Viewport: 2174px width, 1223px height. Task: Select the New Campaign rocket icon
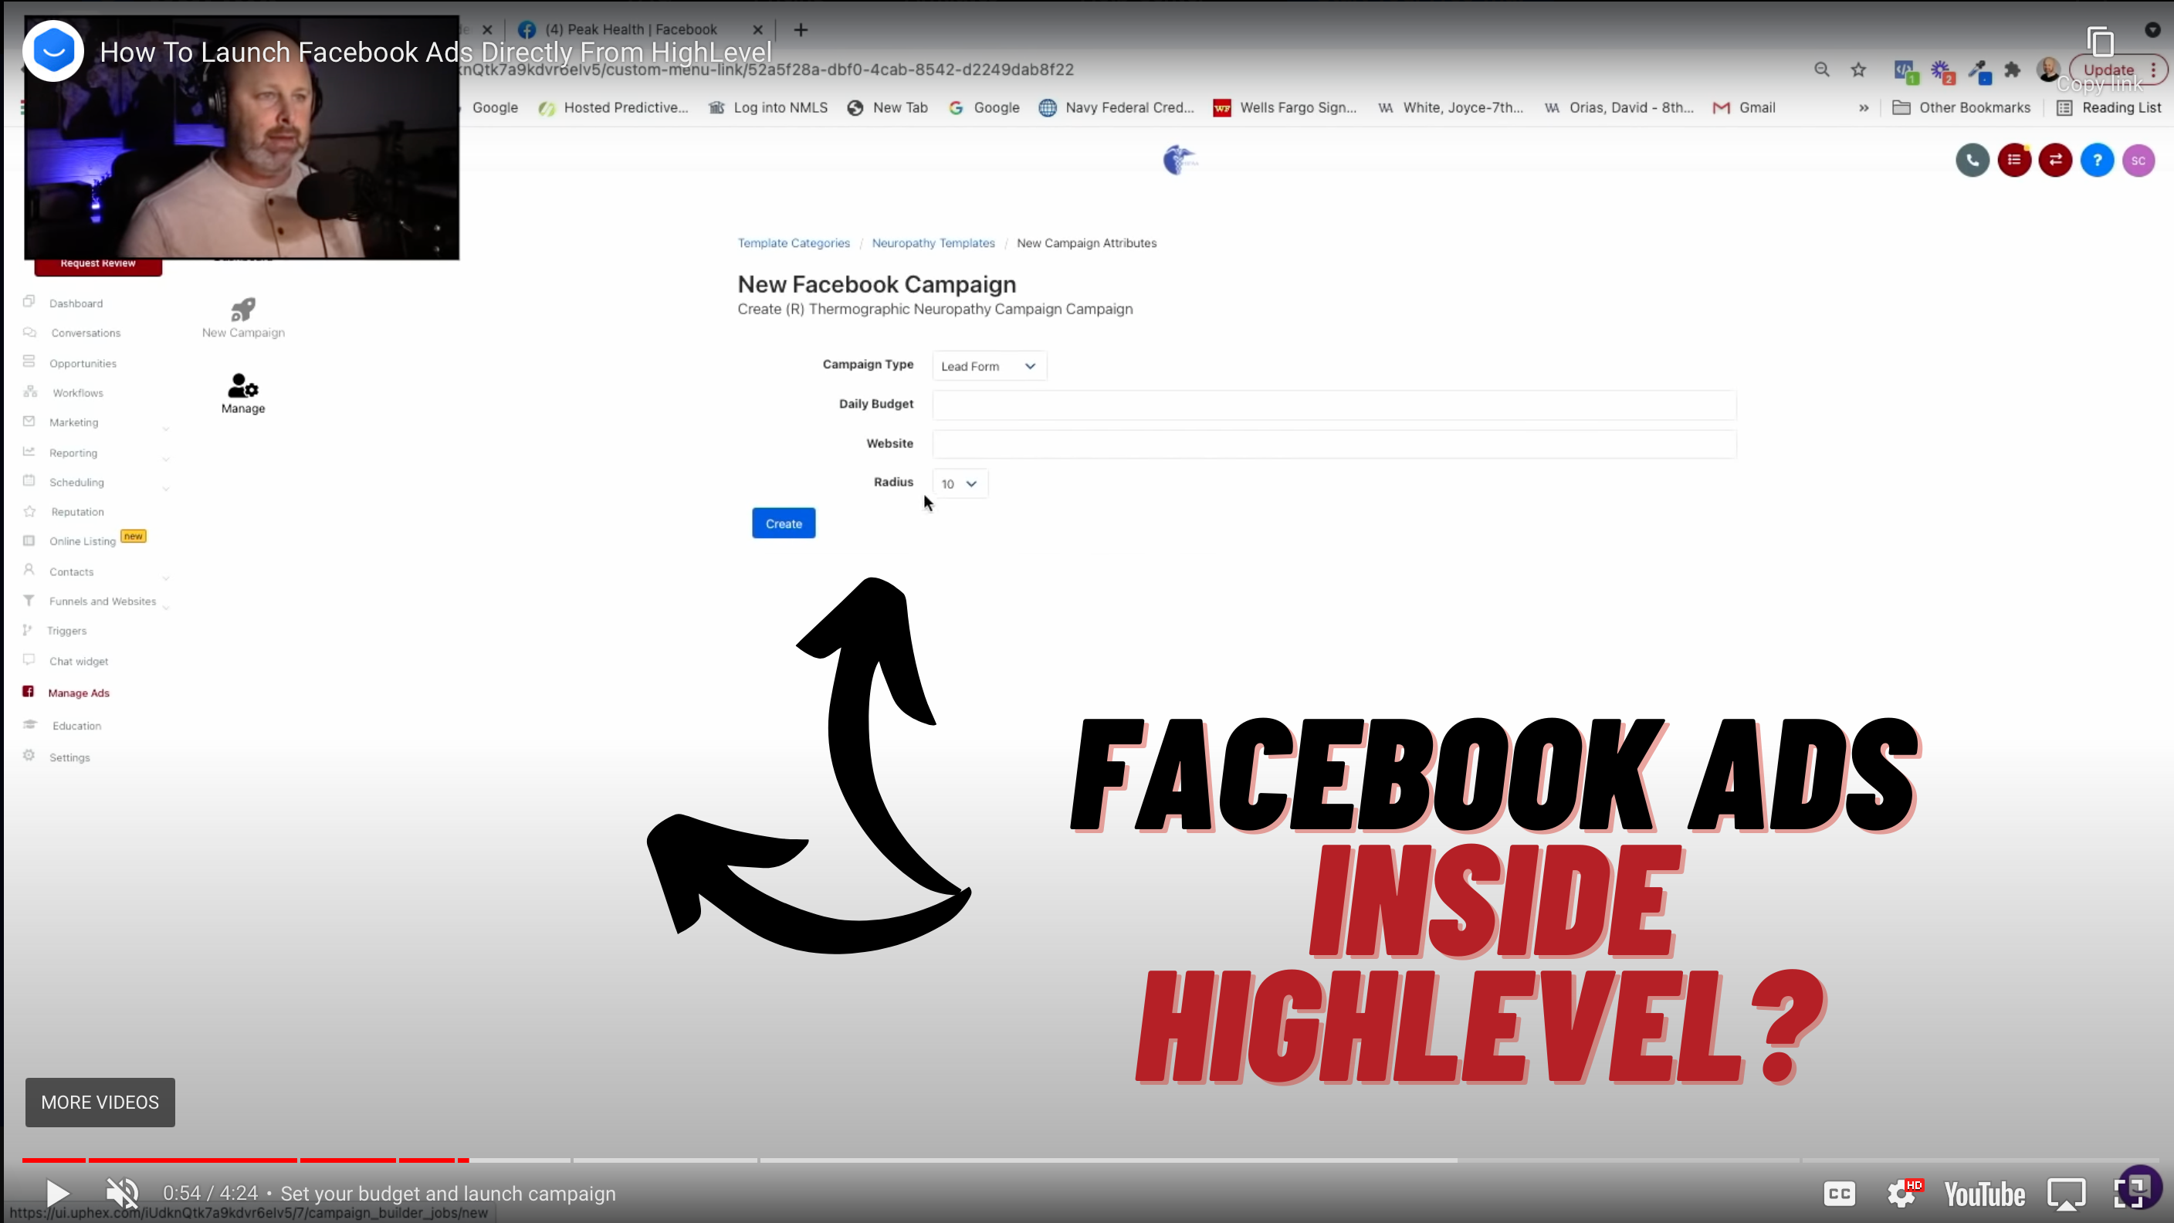tap(242, 310)
